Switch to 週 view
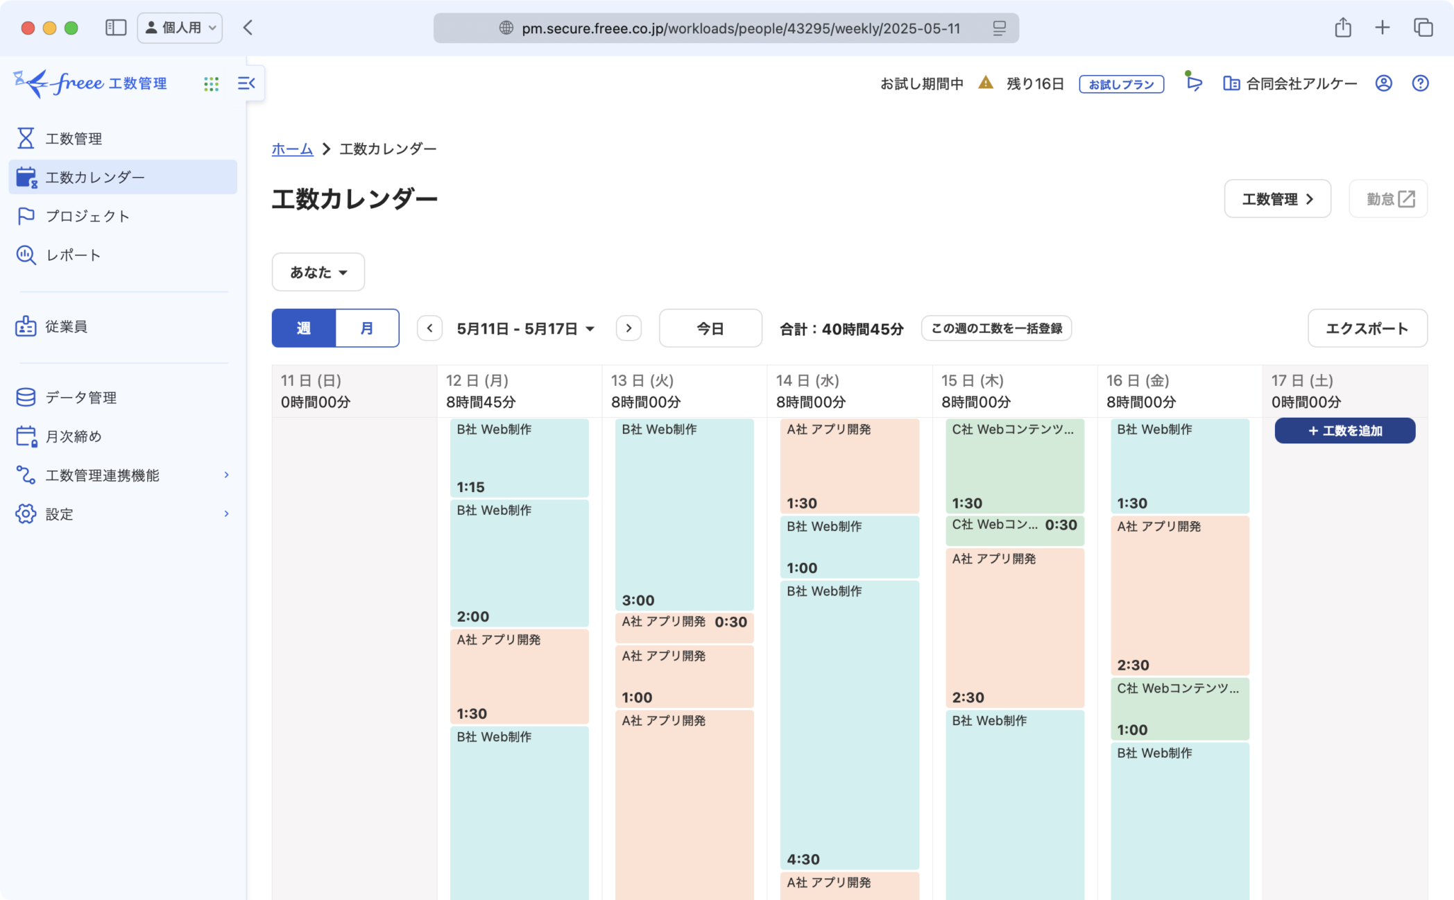 [304, 328]
